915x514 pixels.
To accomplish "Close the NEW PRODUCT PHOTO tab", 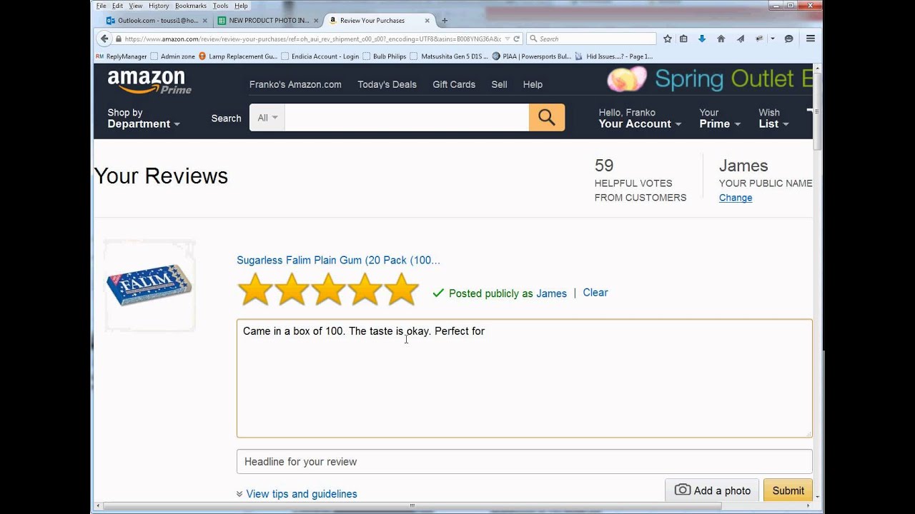I will click(316, 21).
